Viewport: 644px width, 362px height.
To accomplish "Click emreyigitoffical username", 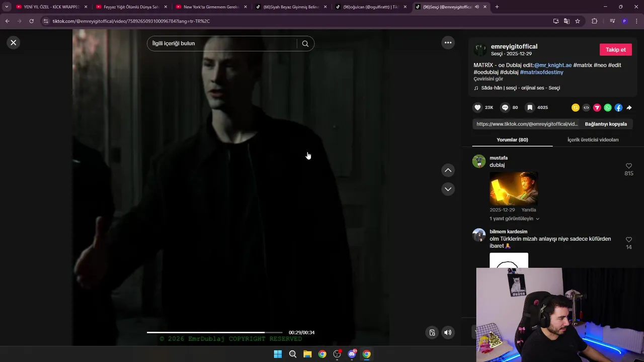I will [x=514, y=46].
